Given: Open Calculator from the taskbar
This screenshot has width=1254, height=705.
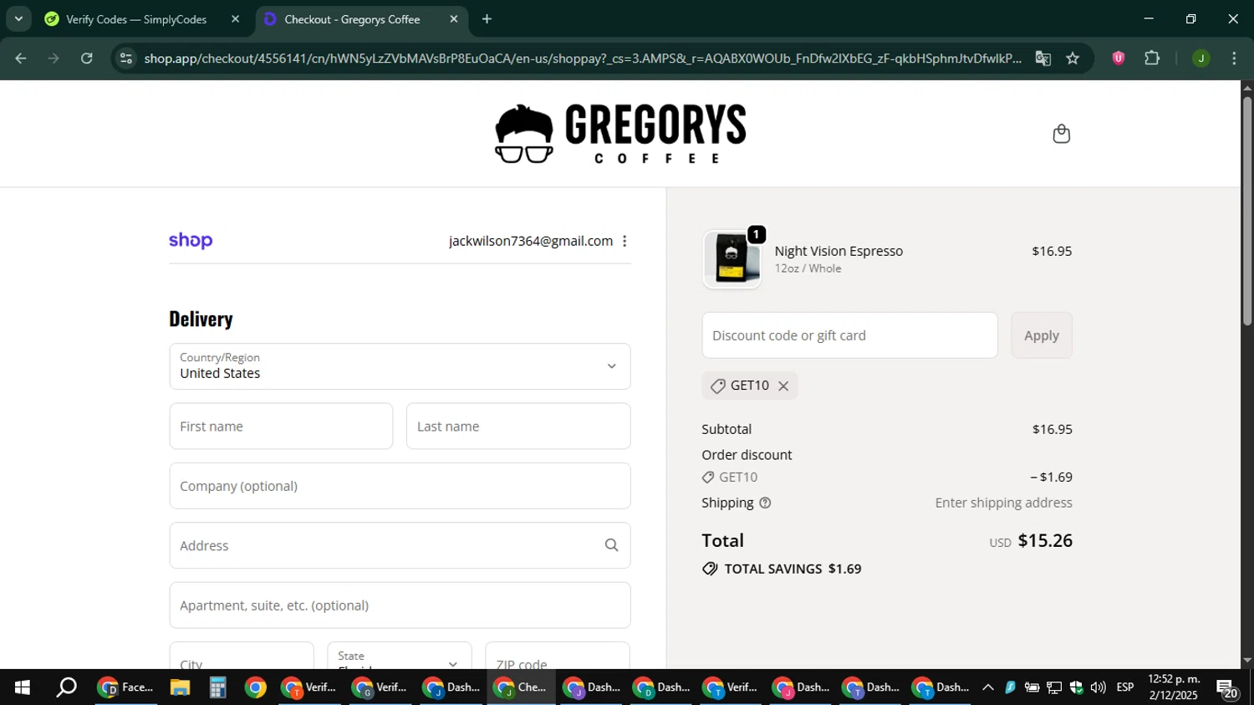Looking at the screenshot, I should pos(217,687).
